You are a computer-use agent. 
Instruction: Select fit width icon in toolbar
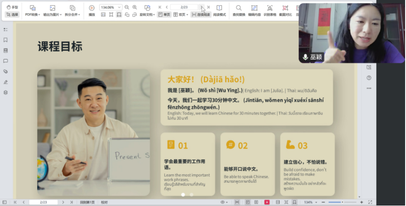coord(119,15)
